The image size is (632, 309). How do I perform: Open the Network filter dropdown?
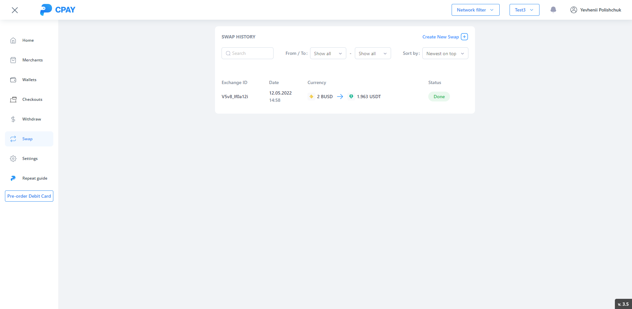(475, 10)
